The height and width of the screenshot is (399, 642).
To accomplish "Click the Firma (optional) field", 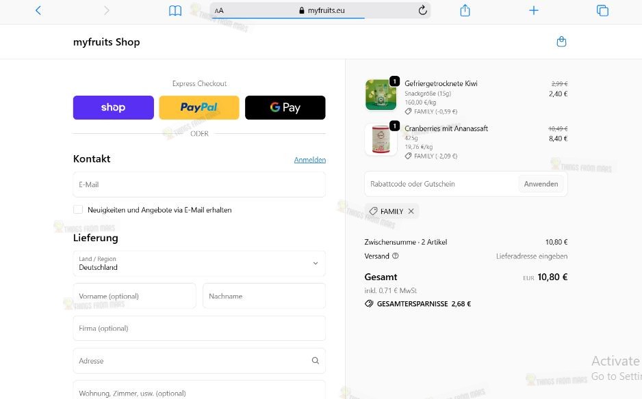I will tap(199, 328).
